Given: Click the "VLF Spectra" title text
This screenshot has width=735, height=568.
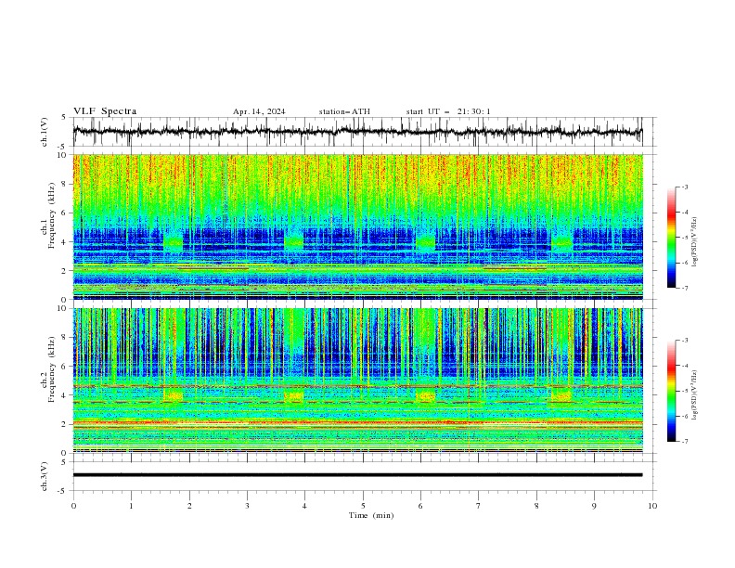Looking at the screenshot, I should pyautogui.click(x=105, y=111).
